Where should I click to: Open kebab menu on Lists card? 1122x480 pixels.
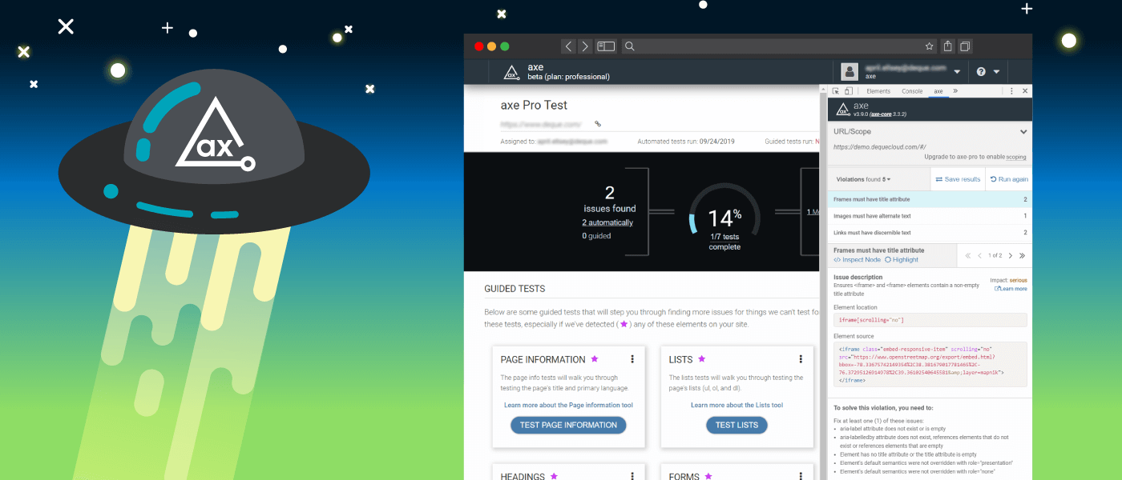(x=800, y=359)
